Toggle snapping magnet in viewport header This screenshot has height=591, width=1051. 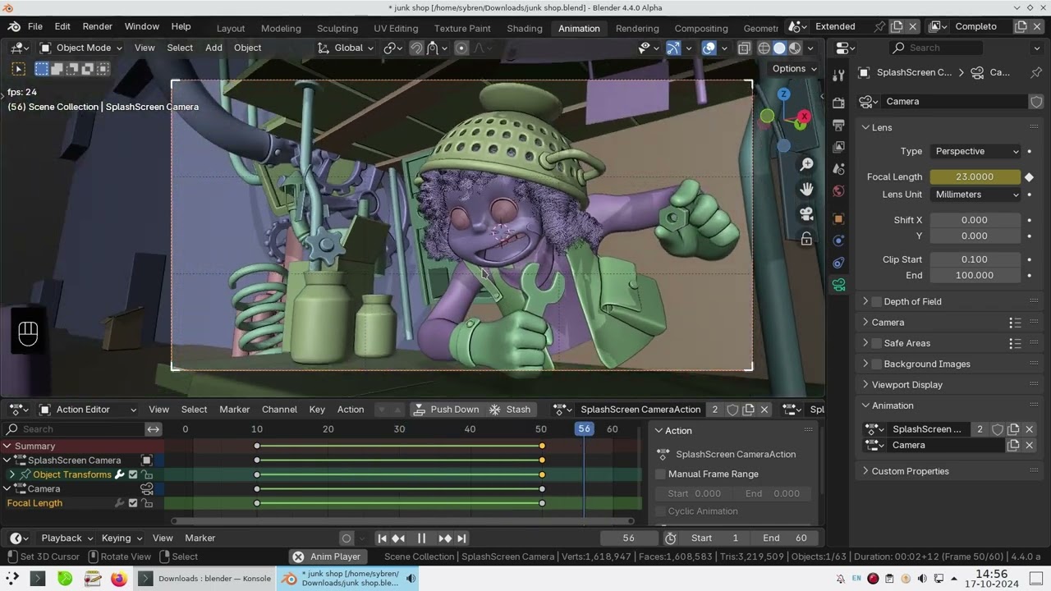416,48
